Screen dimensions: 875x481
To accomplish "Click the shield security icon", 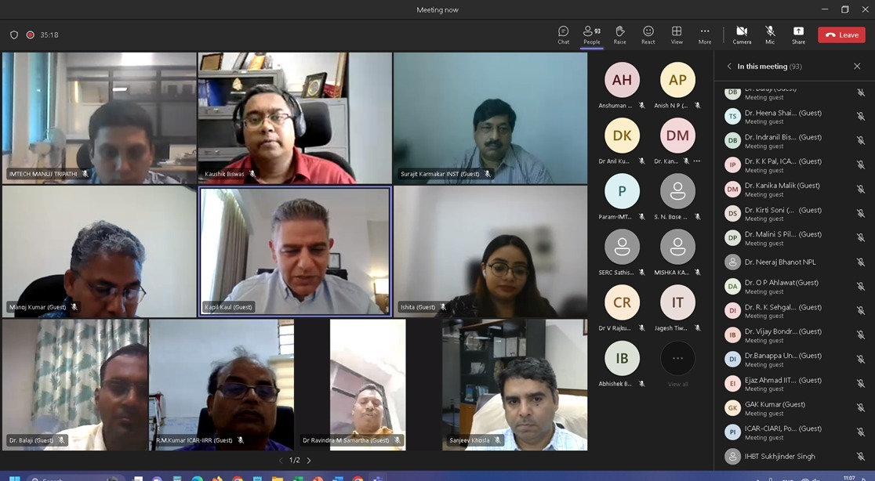I will click(x=14, y=35).
